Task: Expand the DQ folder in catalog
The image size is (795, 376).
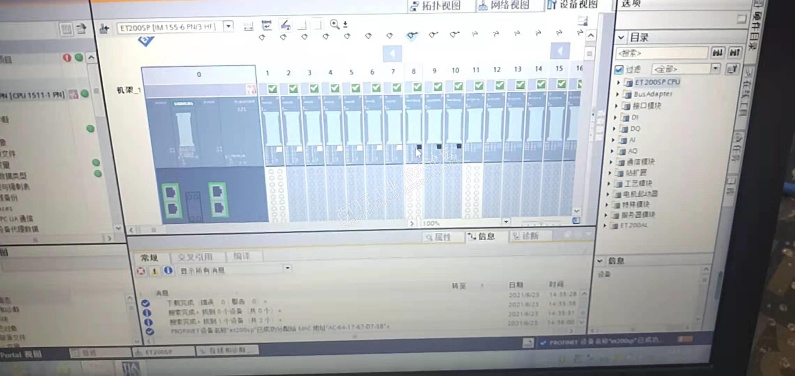Action: 614,129
